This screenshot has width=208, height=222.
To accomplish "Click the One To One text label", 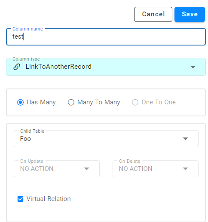I will [x=159, y=102].
